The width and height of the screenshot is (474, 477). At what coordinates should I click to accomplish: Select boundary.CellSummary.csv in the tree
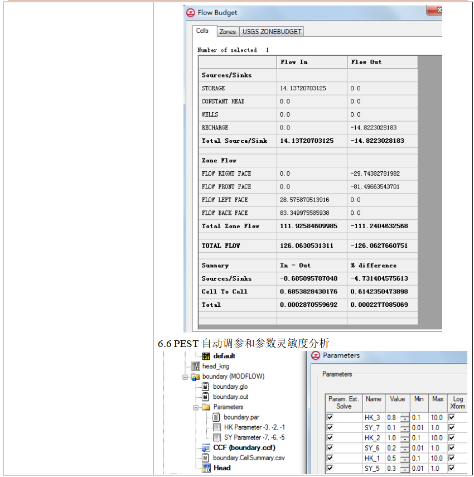tap(248, 458)
